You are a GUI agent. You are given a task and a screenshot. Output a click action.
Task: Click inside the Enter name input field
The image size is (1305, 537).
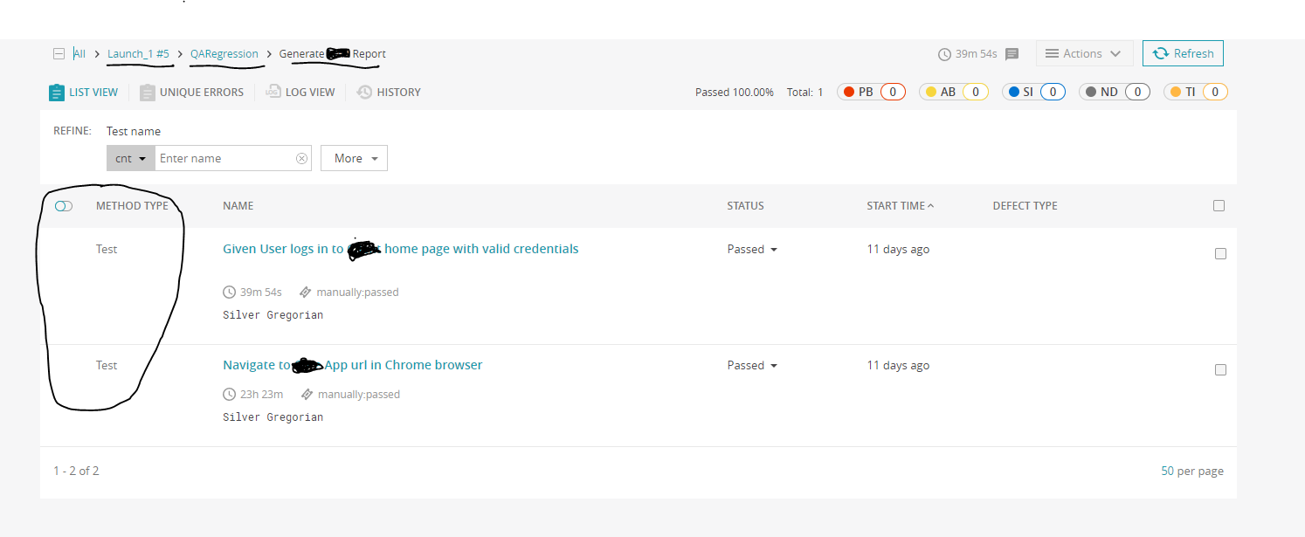[227, 158]
